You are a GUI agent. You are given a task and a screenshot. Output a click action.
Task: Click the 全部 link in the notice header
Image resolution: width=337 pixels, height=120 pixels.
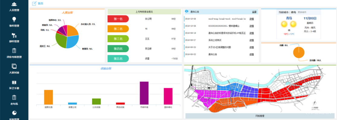point(254,12)
